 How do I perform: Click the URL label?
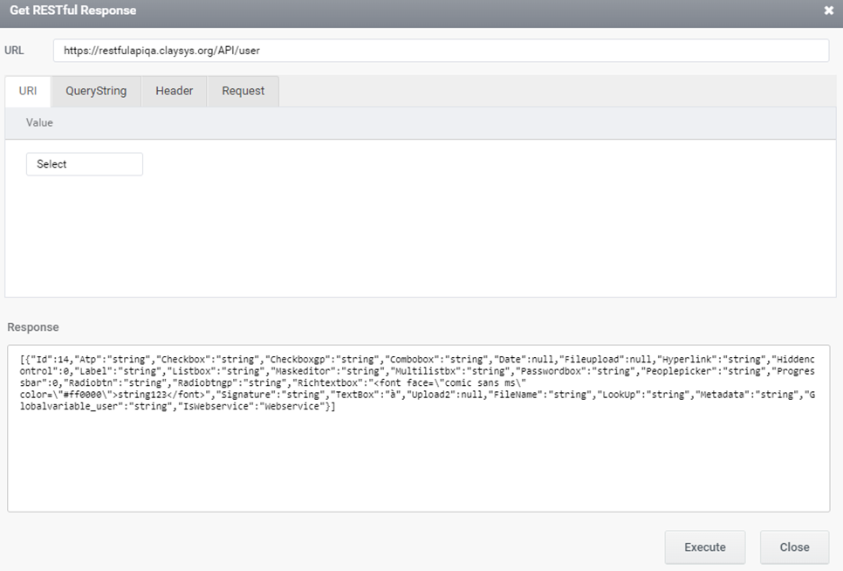14,51
